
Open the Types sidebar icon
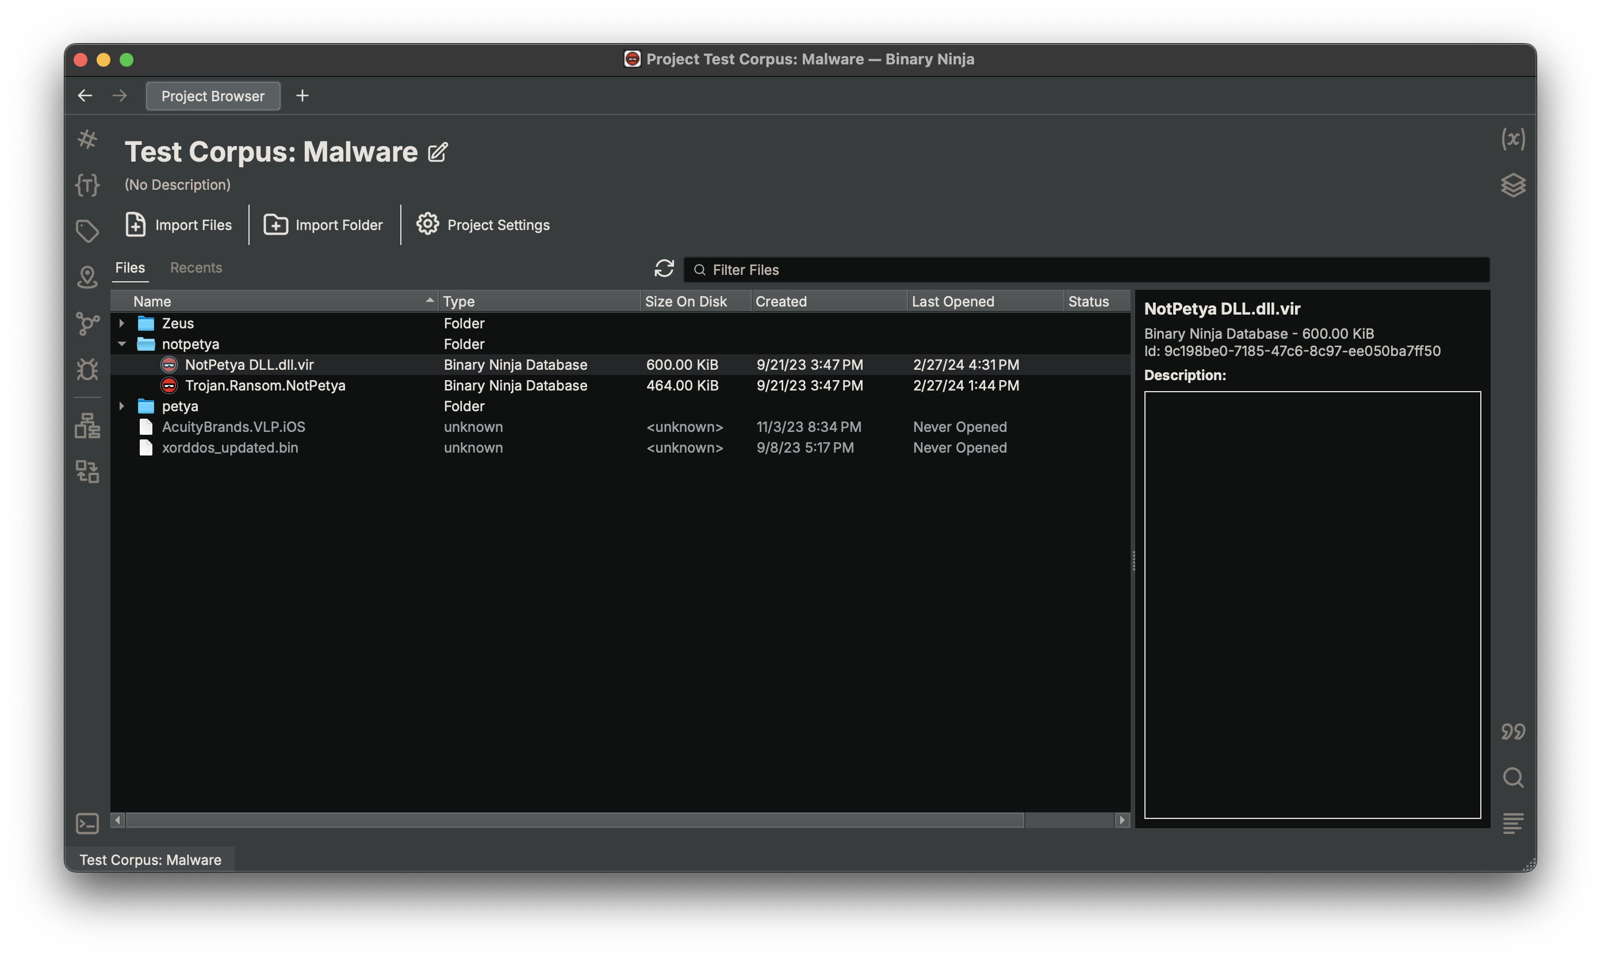coord(87,185)
